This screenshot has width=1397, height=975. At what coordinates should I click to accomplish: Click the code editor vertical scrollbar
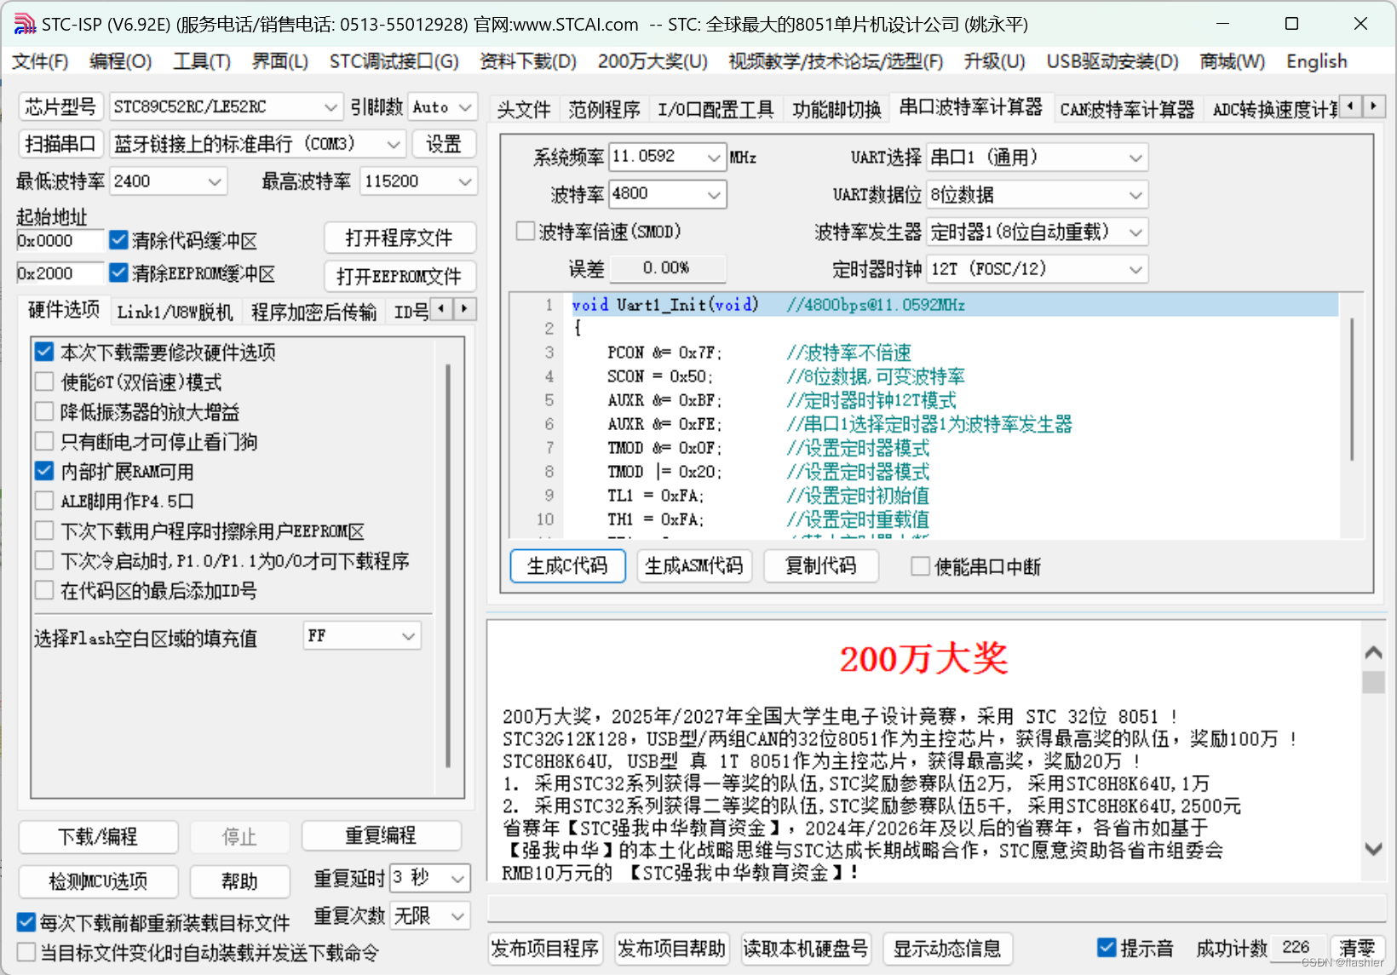(1352, 388)
